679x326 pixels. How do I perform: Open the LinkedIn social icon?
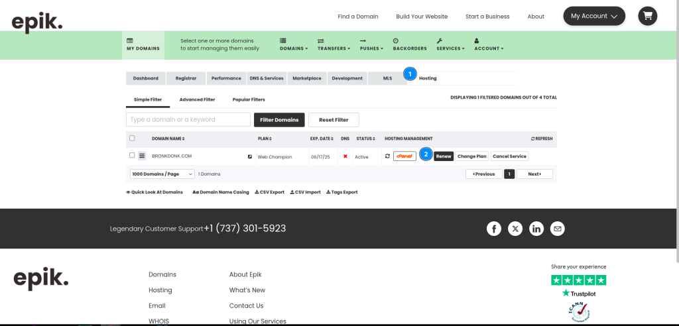[x=536, y=229]
